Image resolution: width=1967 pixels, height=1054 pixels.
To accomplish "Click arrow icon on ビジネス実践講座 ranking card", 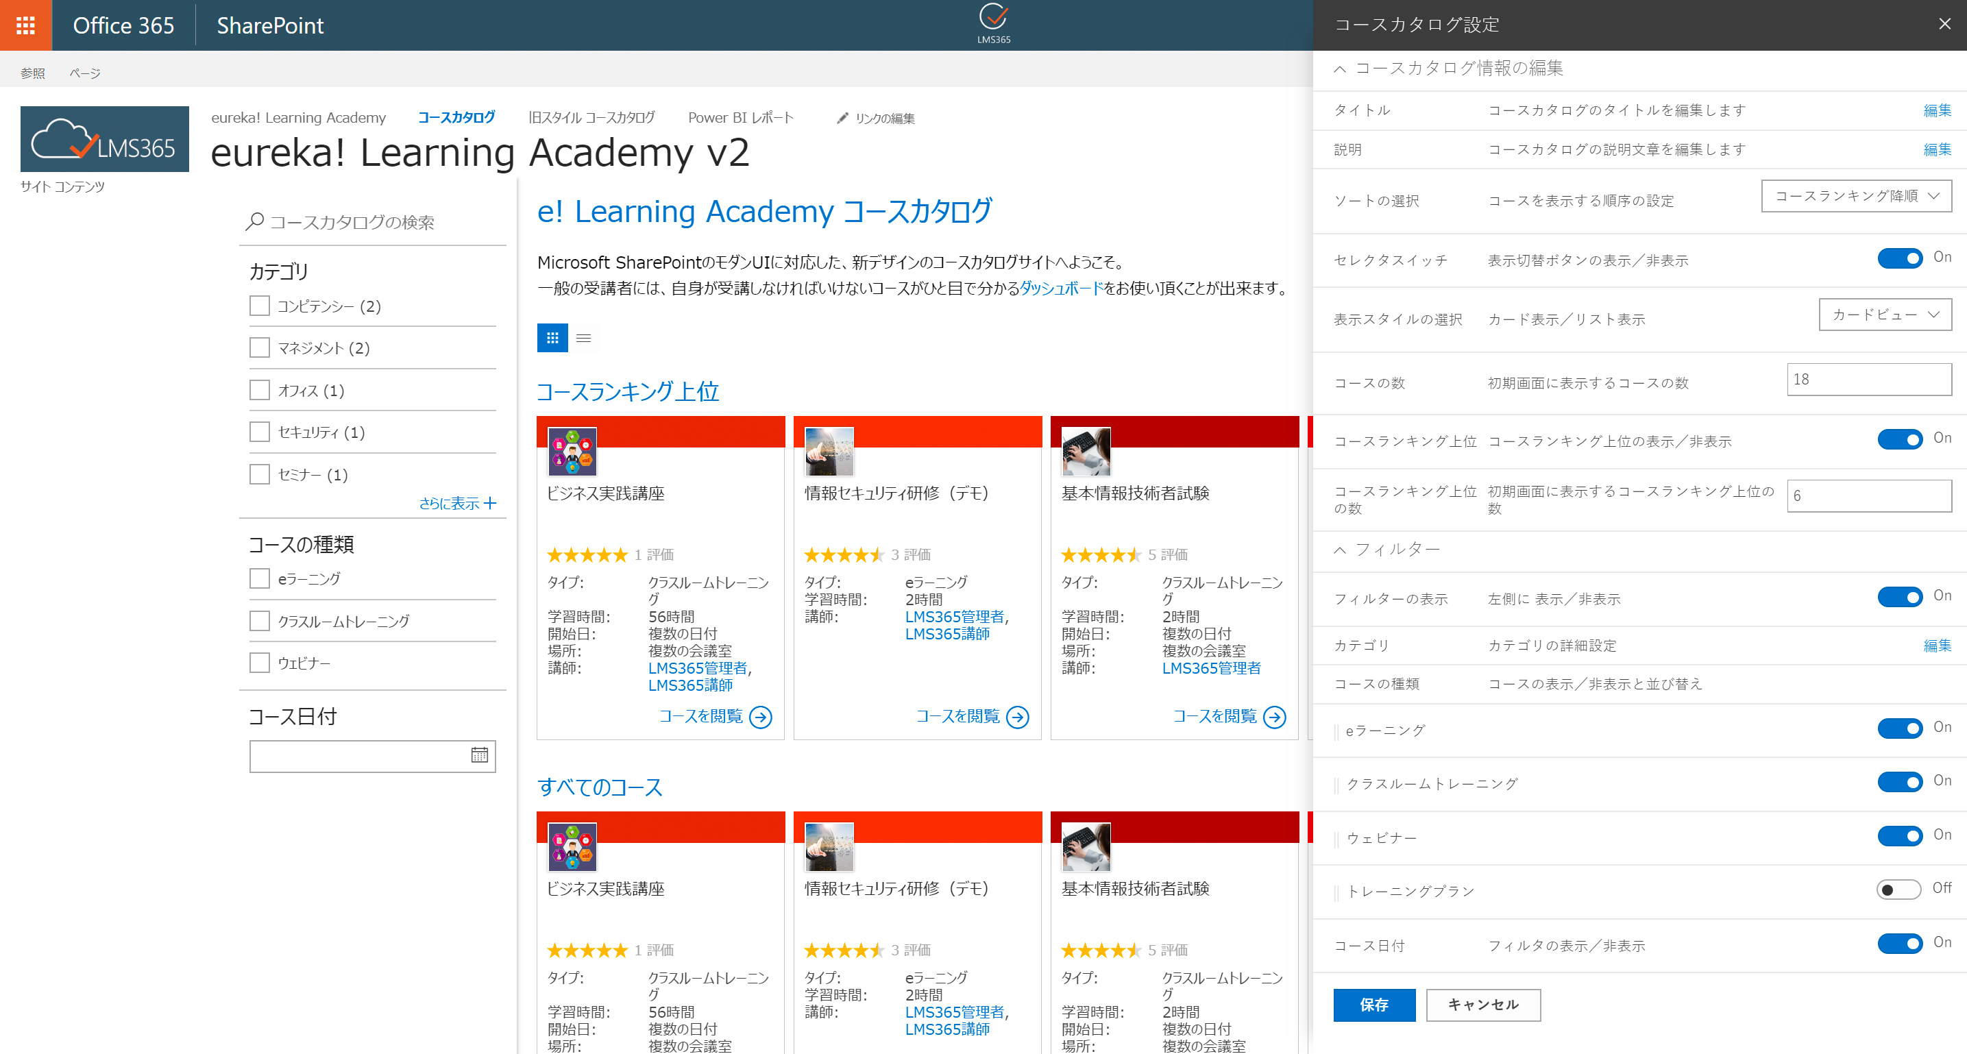I will (761, 716).
